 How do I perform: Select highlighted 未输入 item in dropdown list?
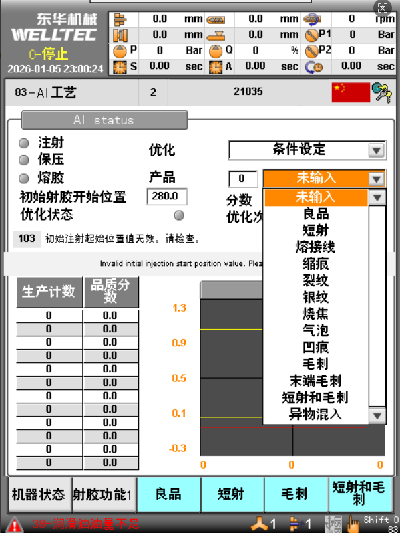316,197
